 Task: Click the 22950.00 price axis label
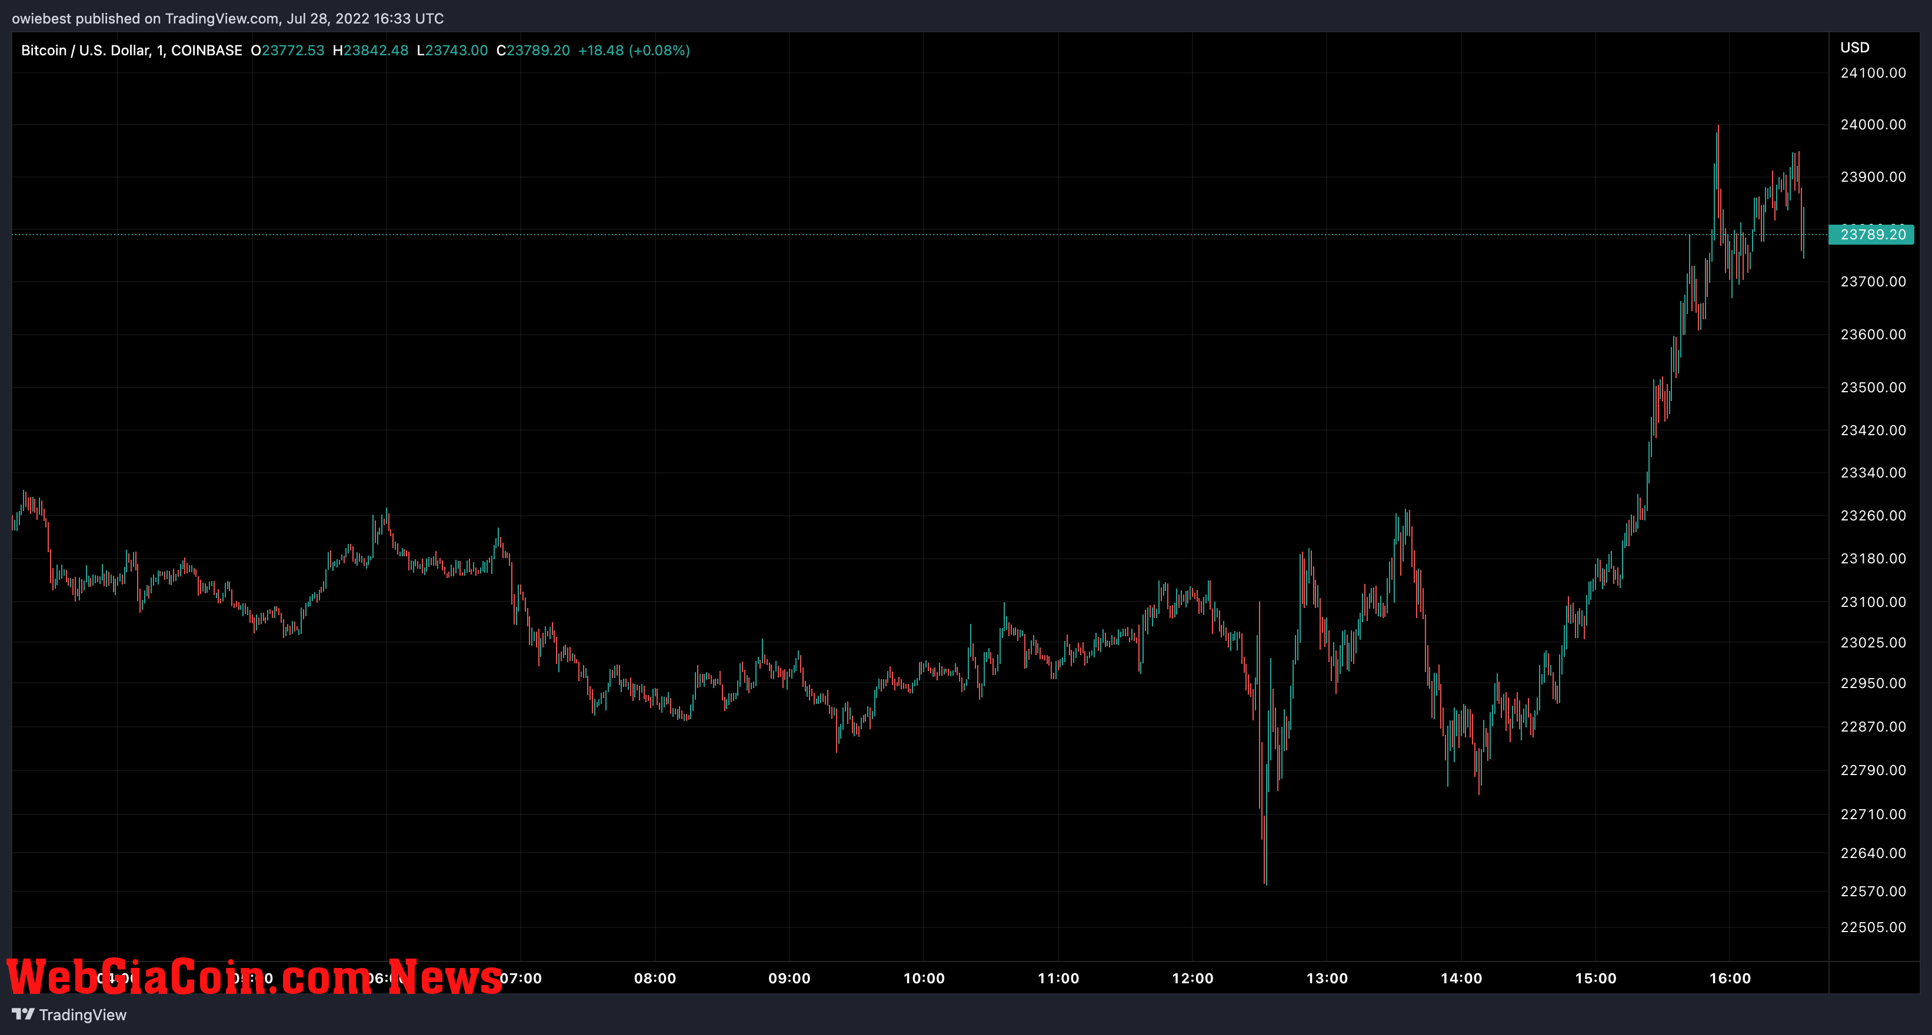point(1873,683)
